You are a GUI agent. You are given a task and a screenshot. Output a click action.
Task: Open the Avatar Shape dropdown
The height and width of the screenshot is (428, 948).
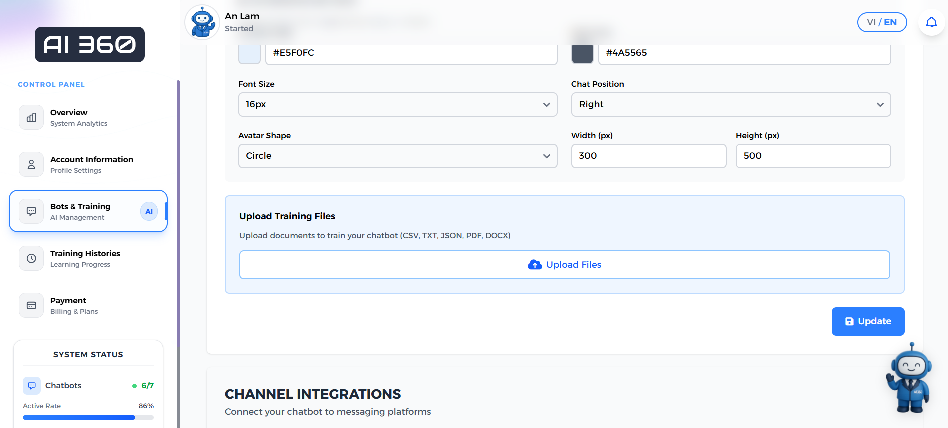click(398, 156)
